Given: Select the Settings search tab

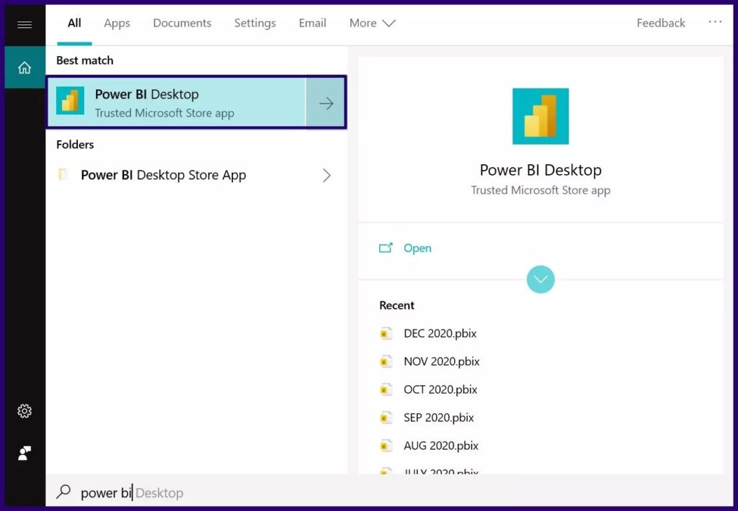Looking at the screenshot, I should click(255, 23).
